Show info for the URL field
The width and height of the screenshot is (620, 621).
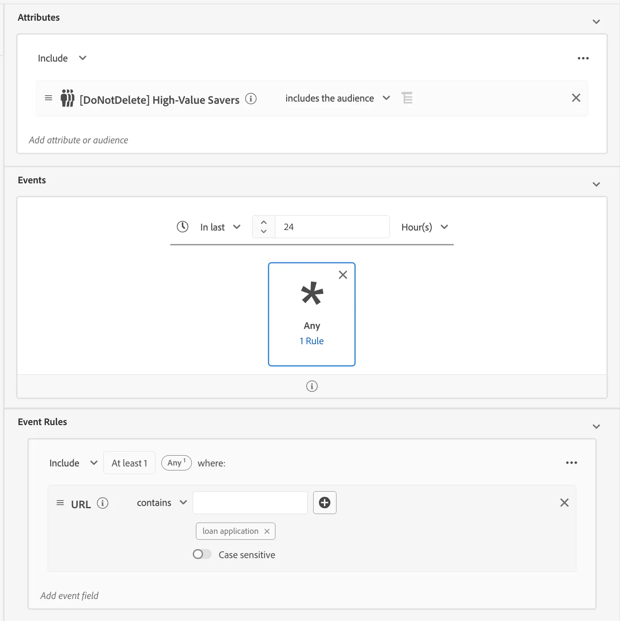click(102, 503)
